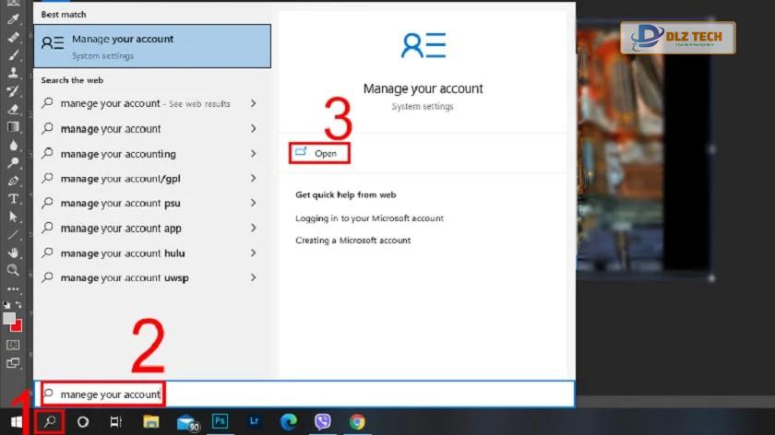Choose suggestion 'manage your account psu'
The height and width of the screenshot is (435, 775).
(x=152, y=204)
